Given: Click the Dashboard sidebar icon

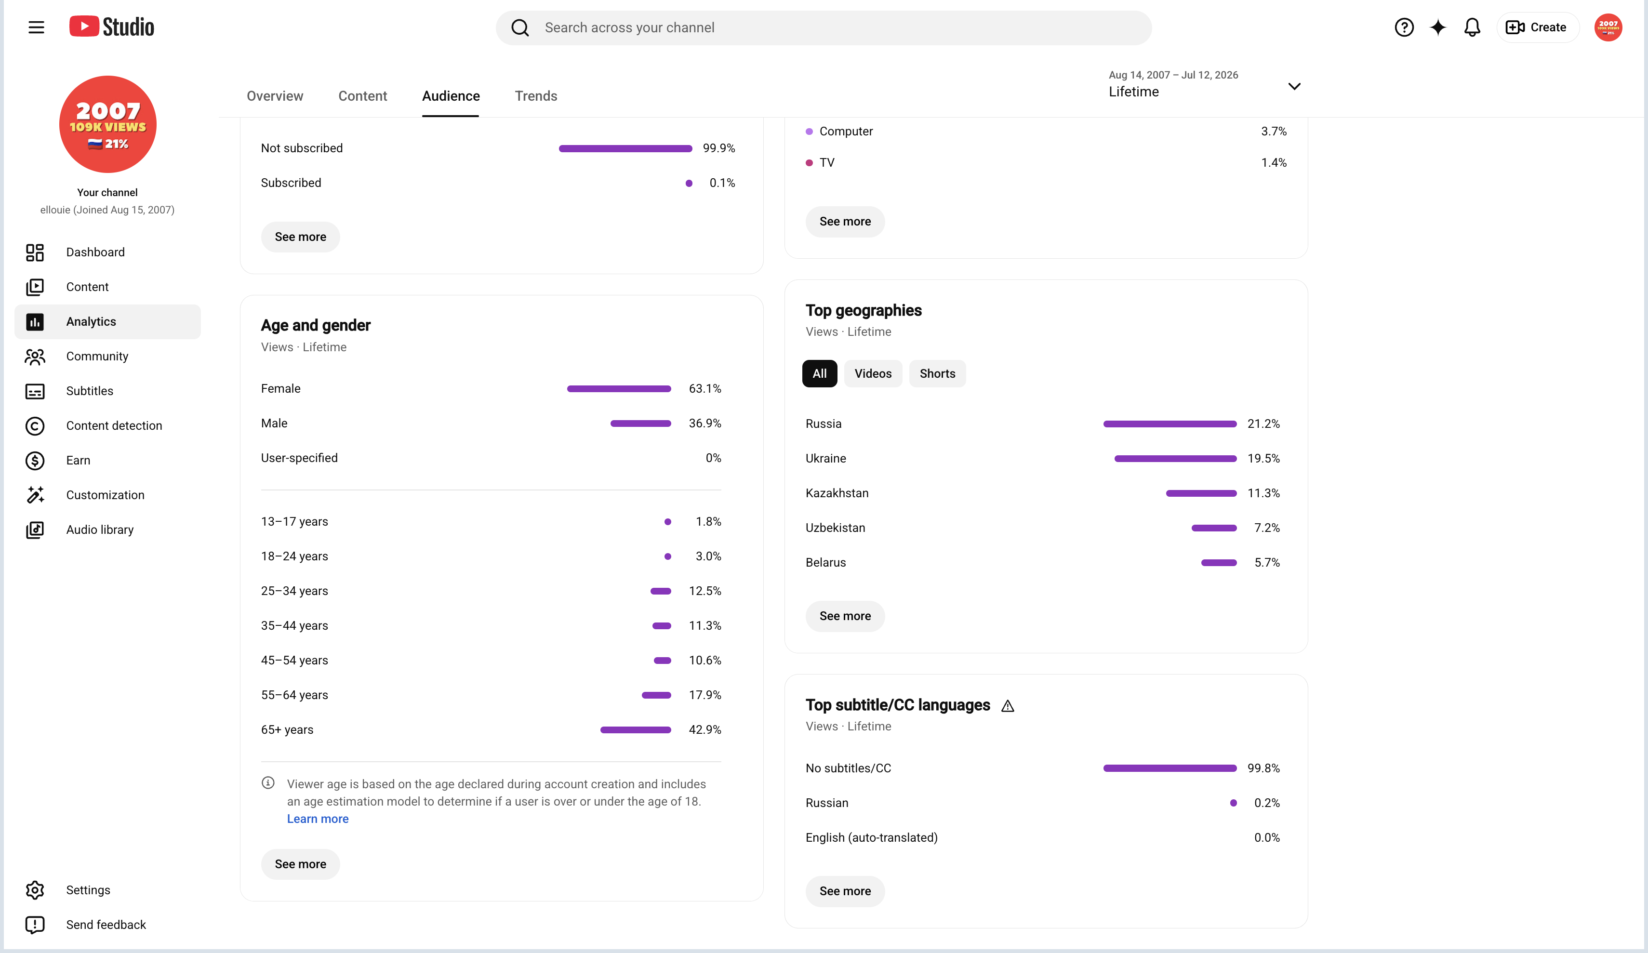Looking at the screenshot, I should [x=35, y=252].
